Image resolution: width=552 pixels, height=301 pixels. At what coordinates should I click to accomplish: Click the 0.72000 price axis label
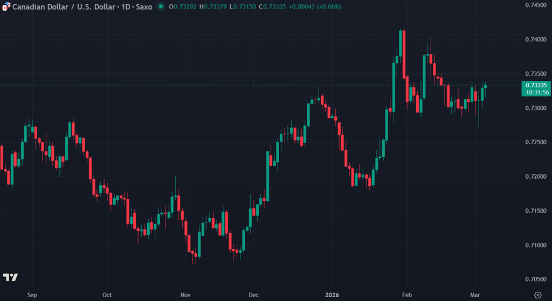(536, 177)
